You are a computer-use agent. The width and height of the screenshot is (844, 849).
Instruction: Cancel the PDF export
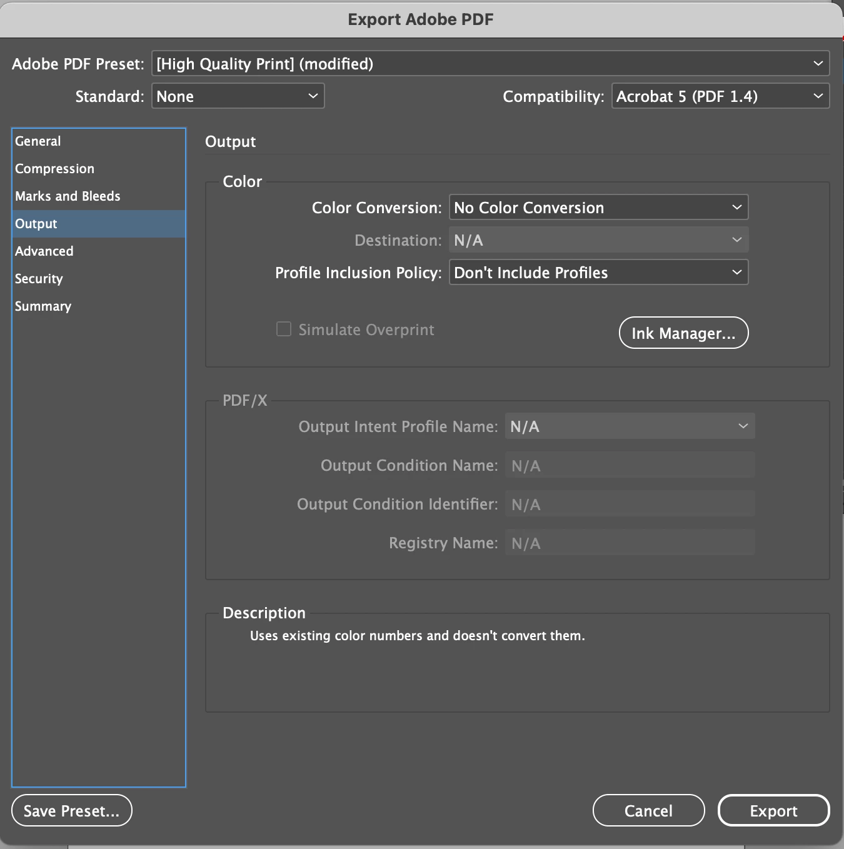point(648,811)
